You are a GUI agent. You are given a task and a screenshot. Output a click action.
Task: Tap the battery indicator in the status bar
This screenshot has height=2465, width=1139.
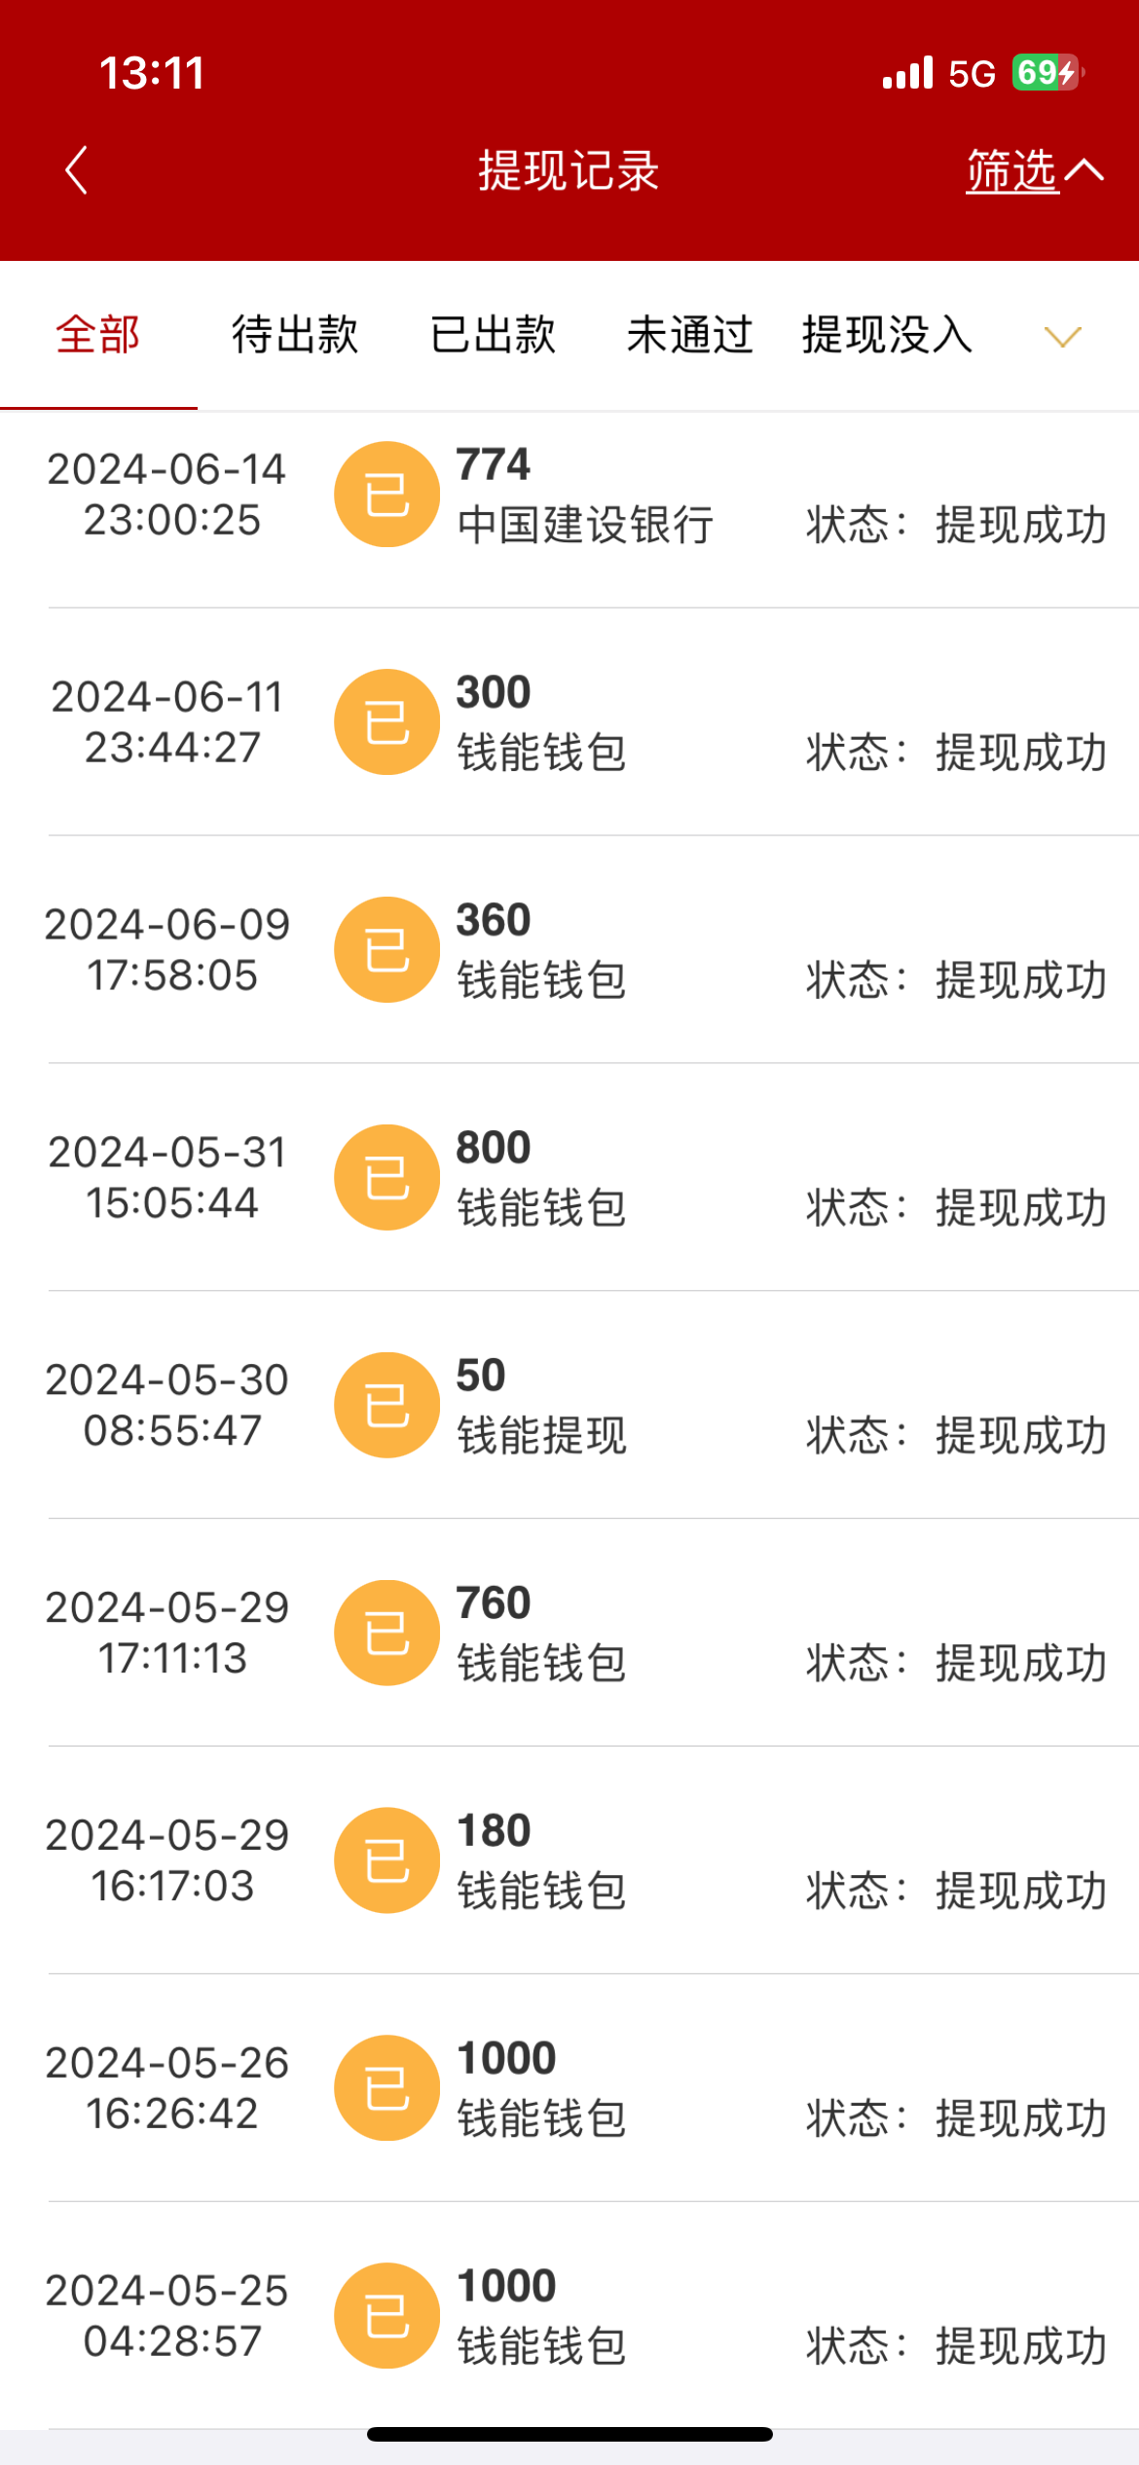click(x=1047, y=73)
